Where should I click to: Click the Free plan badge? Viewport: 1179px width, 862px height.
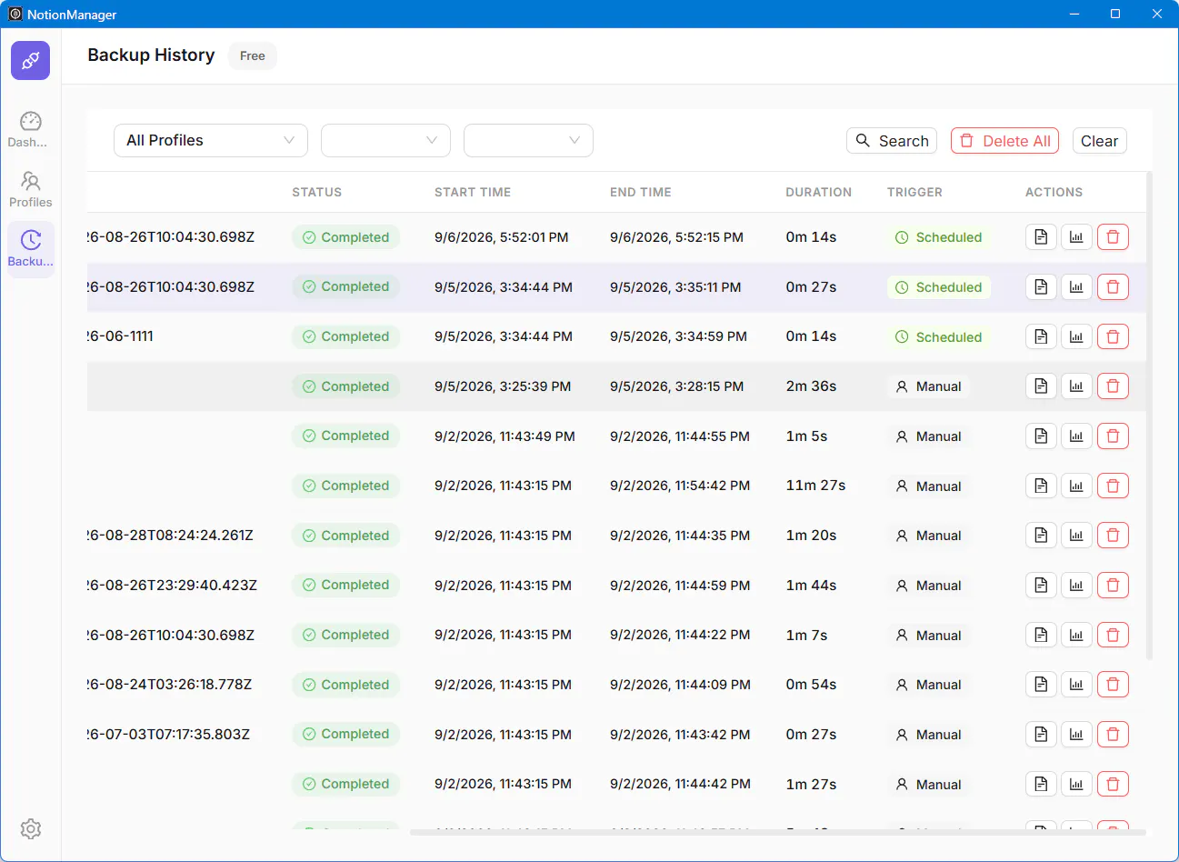(x=252, y=56)
